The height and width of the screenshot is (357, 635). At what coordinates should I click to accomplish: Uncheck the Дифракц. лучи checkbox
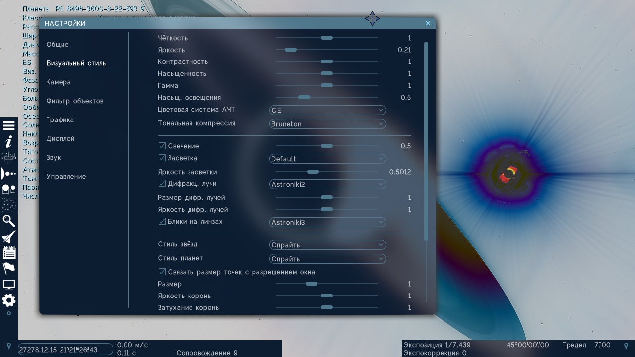[x=162, y=184]
